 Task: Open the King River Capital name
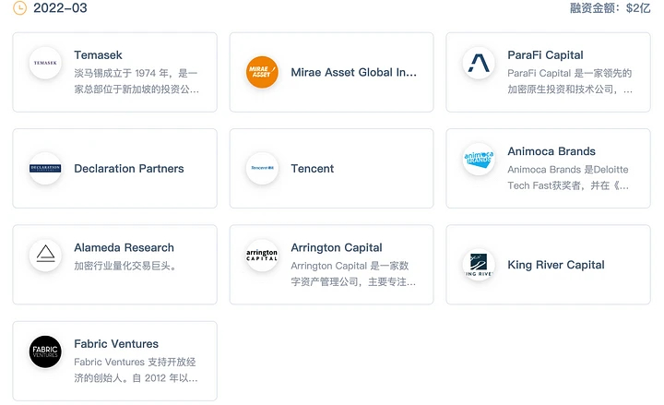tap(556, 265)
